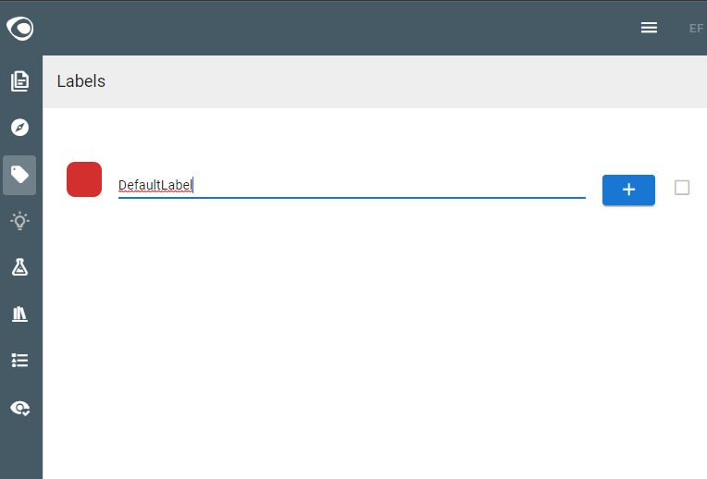
Task: Open the EF user account menu
Action: tap(696, 29)
